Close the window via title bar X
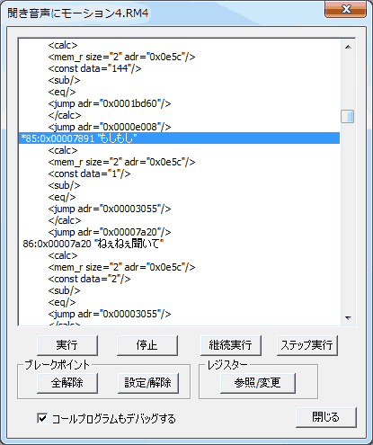The height and width of the screenshot is (445, 373). click(345, 9)
